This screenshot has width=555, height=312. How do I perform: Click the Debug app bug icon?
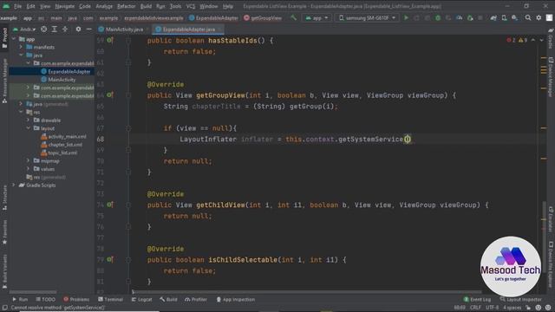point(438,17)
